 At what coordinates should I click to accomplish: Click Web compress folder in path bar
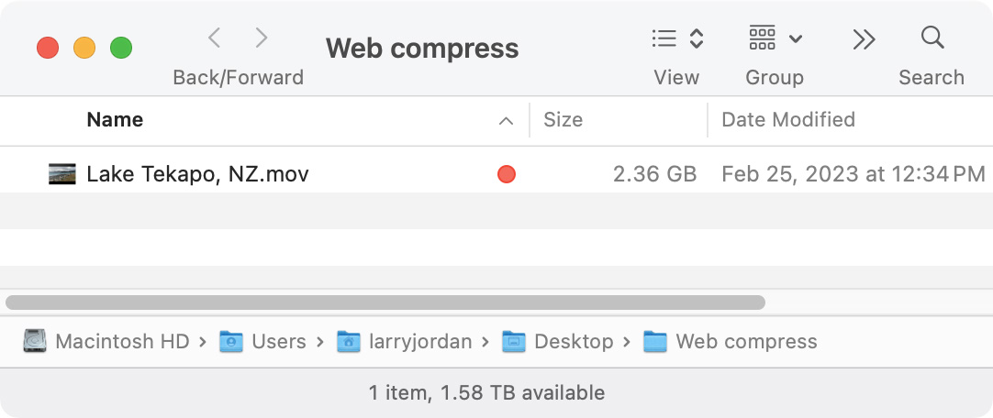point(730,342)
